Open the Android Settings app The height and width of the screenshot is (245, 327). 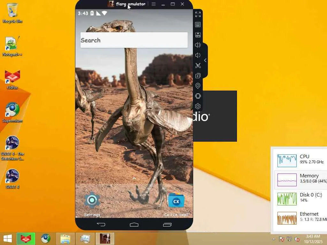pyautogui.click(x=92, y=204)
